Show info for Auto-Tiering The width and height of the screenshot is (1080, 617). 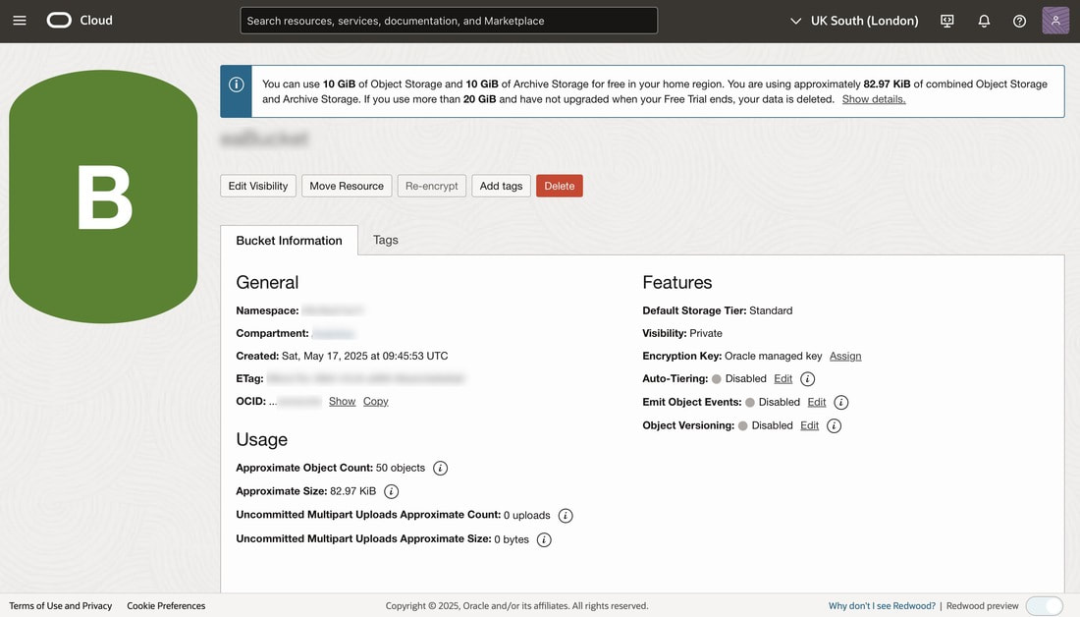(x=807, y=379)
